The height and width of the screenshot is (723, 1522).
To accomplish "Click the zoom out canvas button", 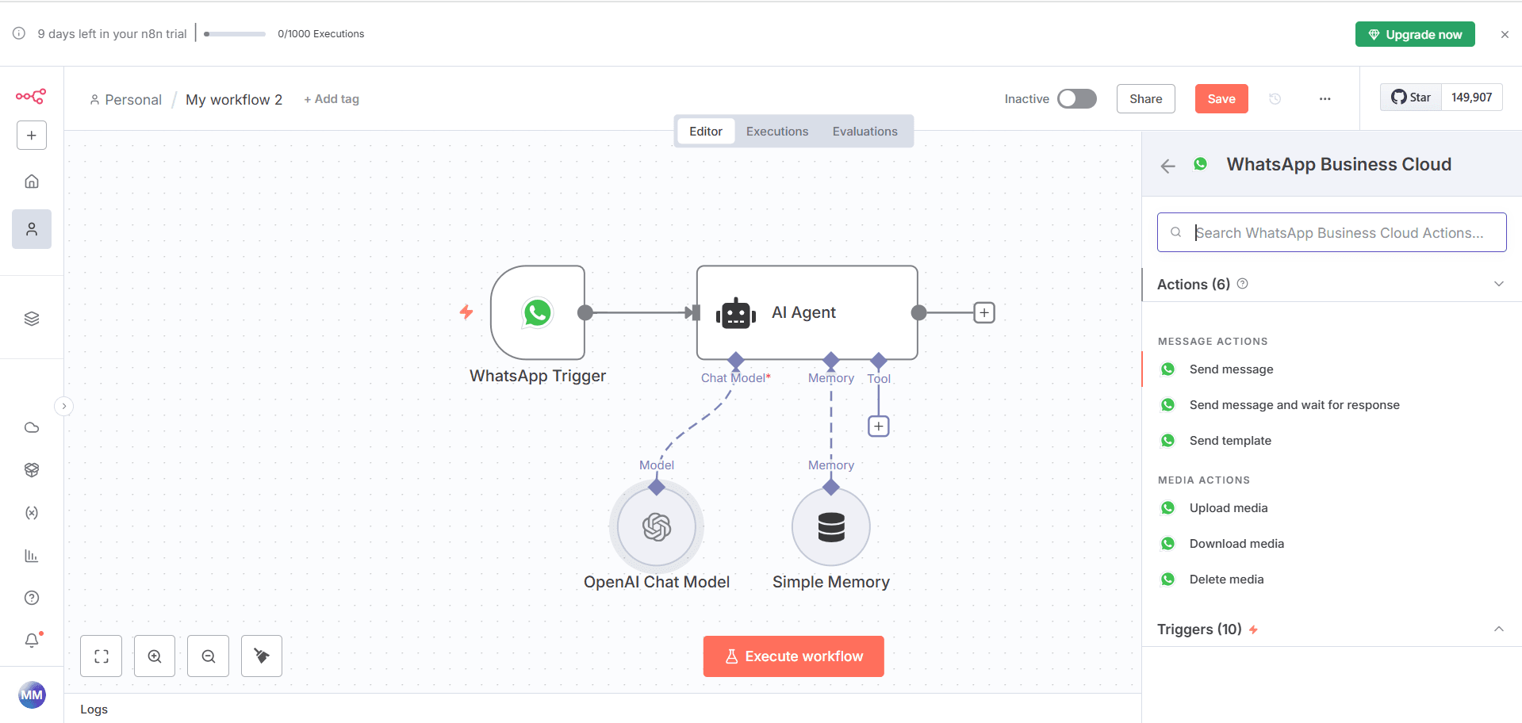I will coord(208,656).
